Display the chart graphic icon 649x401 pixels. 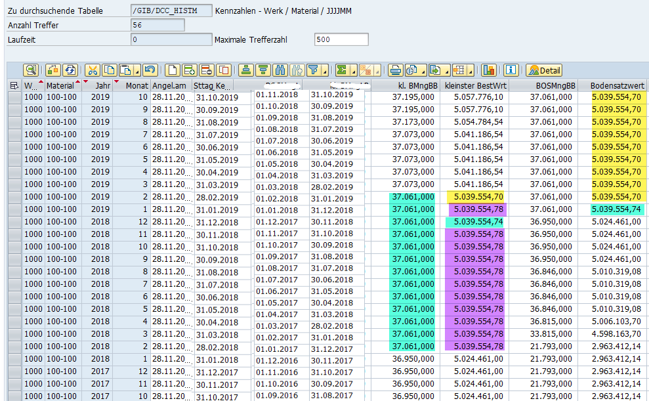pyautogui.click(x=489, y=70)
